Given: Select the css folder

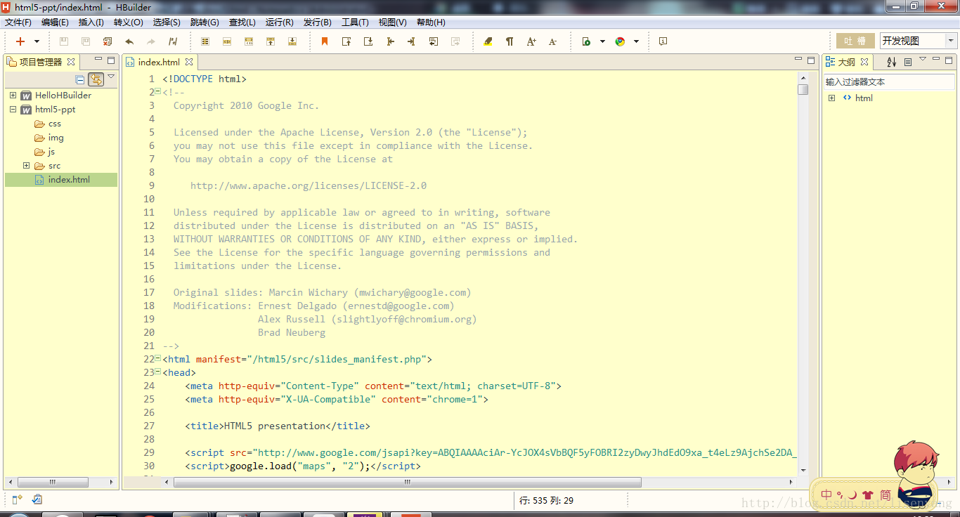Looking at the screenshot, I should click(x=48, y=124).
